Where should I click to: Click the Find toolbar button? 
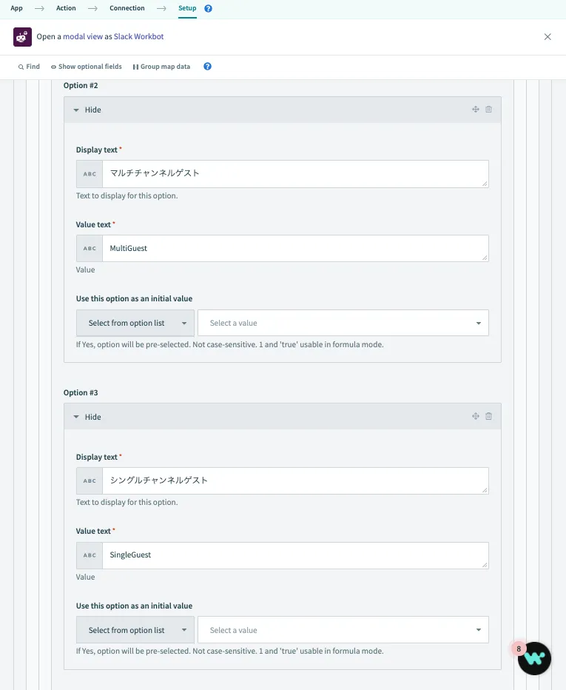(29, 67)
